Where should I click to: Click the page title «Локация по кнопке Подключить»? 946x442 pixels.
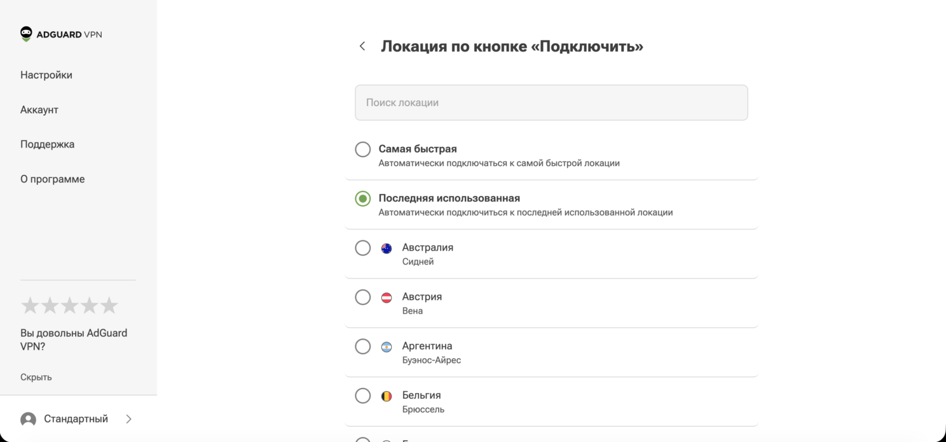point(512,46)
